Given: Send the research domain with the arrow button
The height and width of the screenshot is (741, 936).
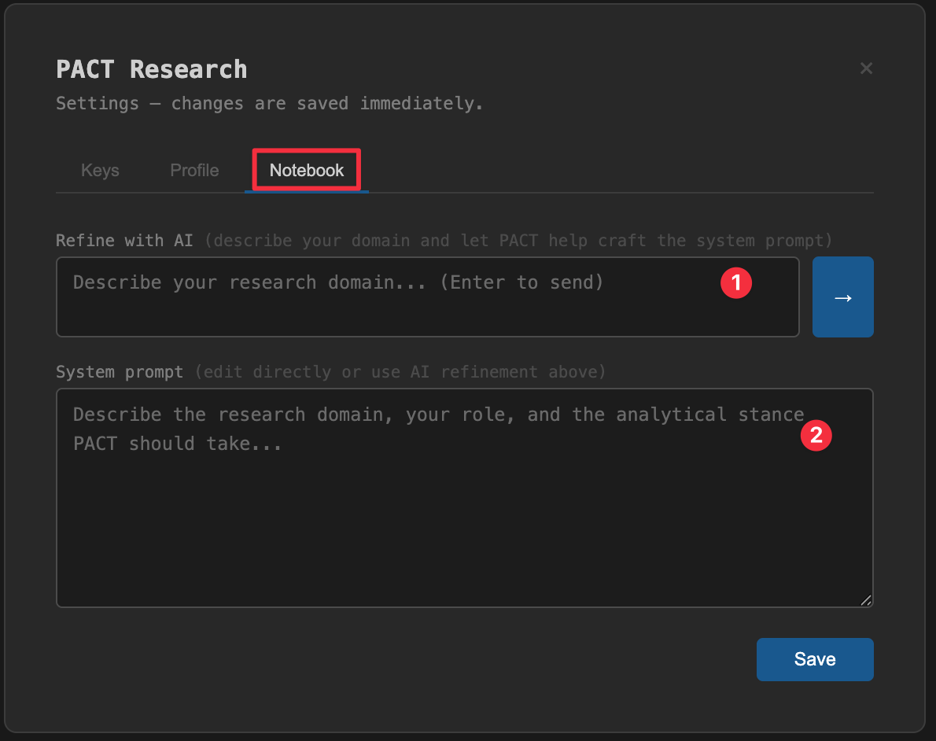Looking at the screenshot, I should point(843,297).
